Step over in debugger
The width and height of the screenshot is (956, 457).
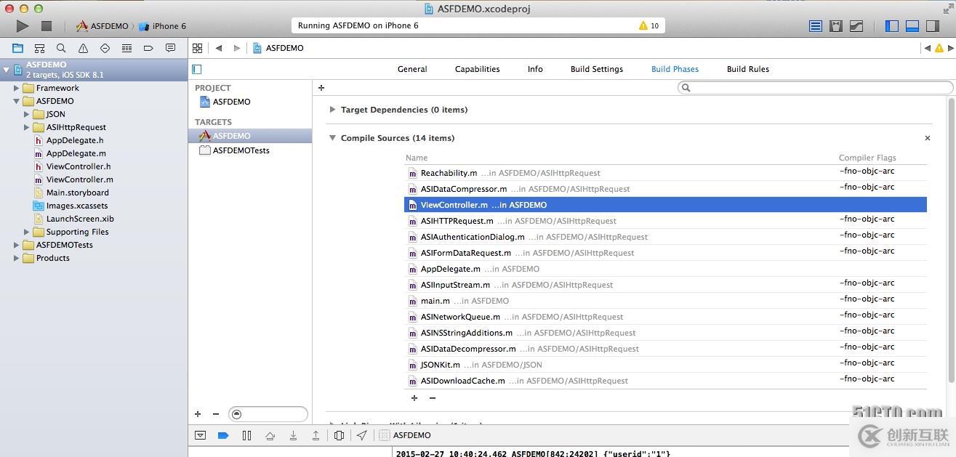pos(270,435)
